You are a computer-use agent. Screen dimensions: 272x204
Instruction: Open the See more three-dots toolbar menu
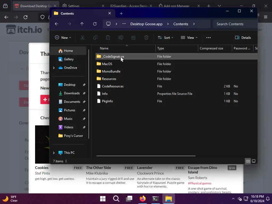[208, 38]
